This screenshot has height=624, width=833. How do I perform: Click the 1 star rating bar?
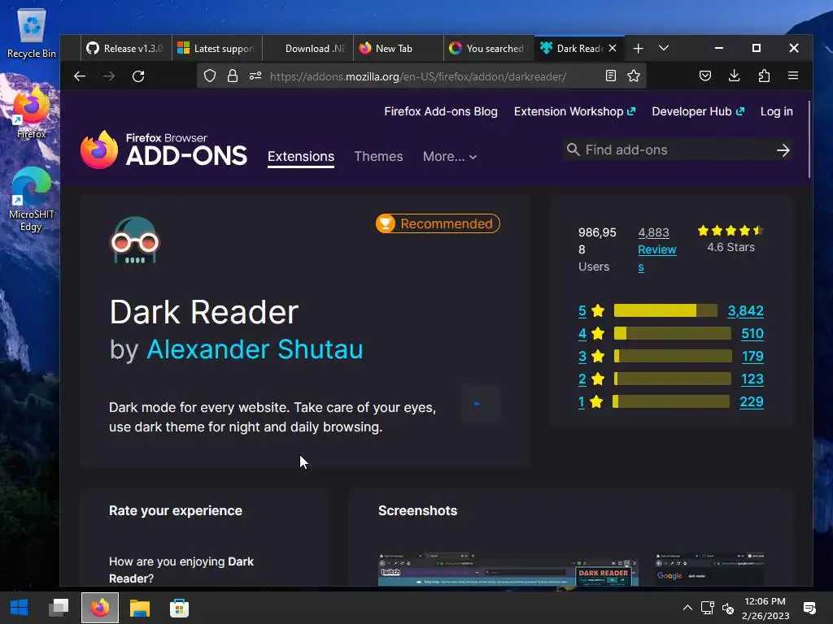(x=671, y=401)
